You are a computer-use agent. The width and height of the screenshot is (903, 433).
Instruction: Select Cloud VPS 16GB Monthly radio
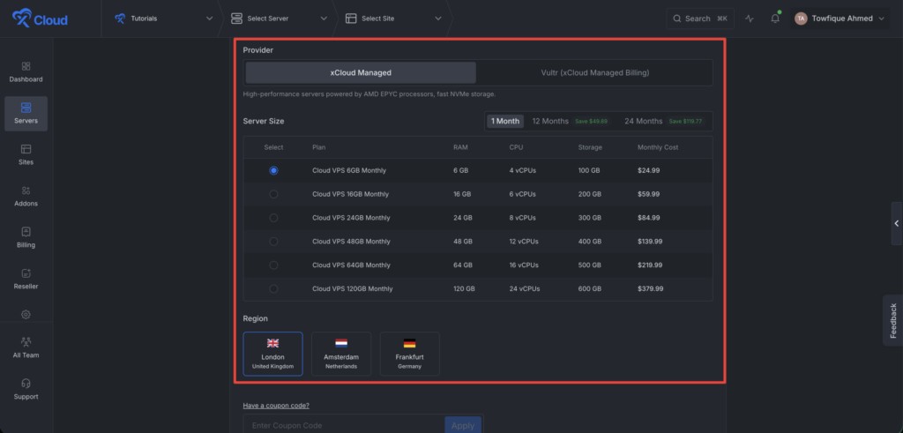[273, 194]
